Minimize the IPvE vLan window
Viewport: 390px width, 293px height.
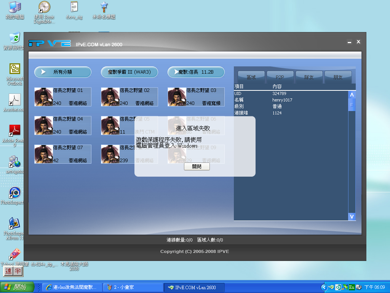350,42
